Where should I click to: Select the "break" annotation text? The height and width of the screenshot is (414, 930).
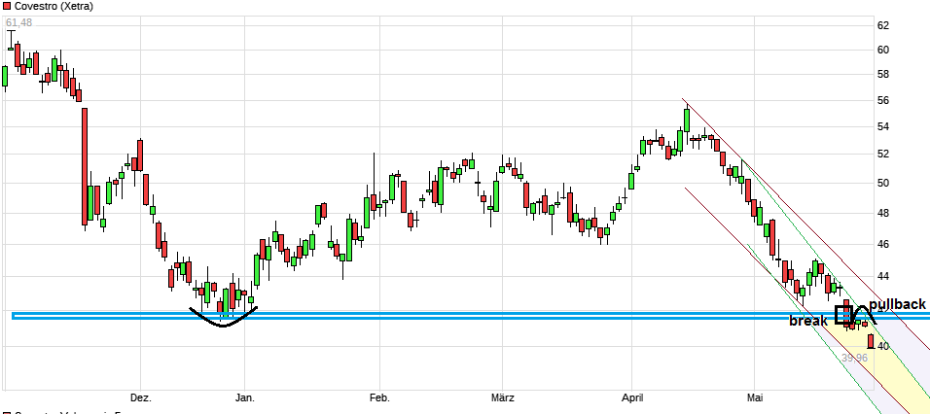[x=808, y=321]
